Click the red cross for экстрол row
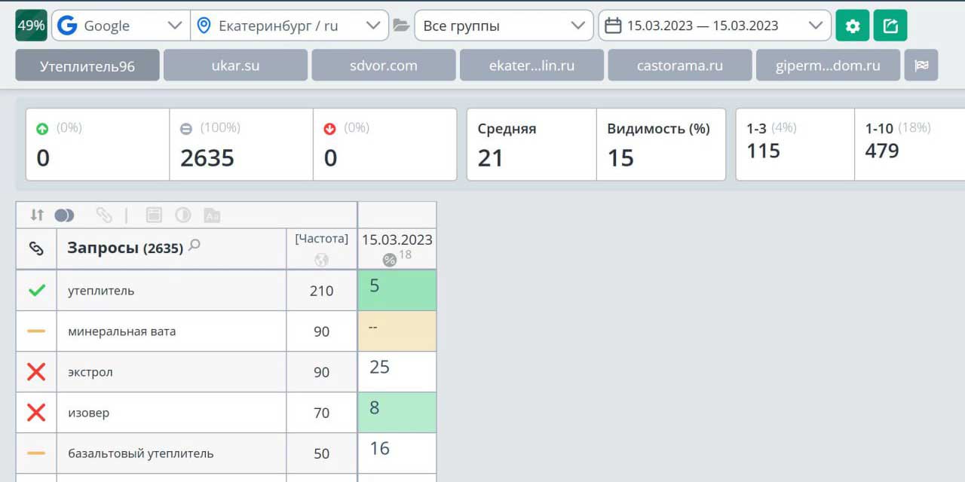This screenshot has height=482, width=965. click(36, 371)
